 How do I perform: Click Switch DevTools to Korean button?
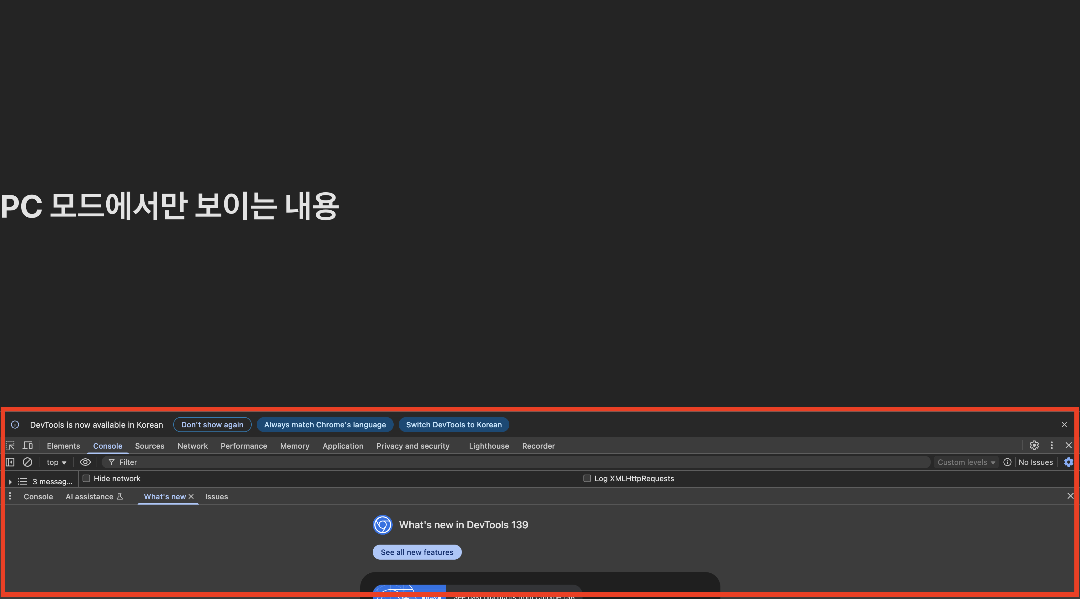pyautogui.click(x=454, y=425)
